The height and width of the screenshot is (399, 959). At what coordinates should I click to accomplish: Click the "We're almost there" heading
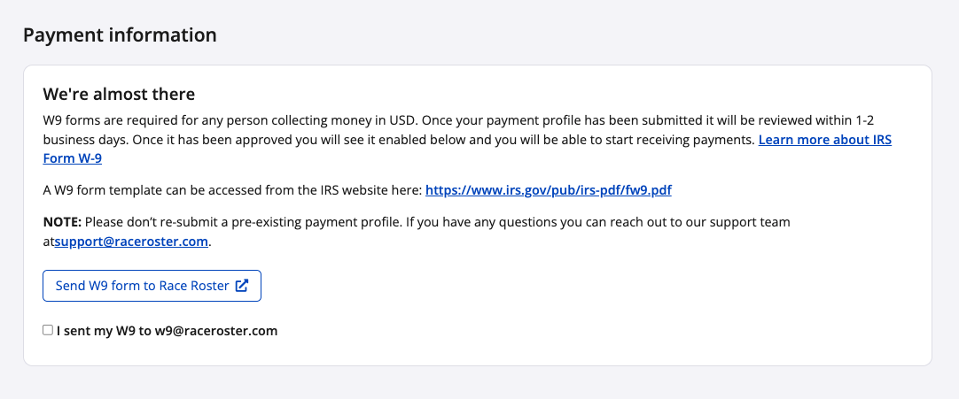coord(119,94)
